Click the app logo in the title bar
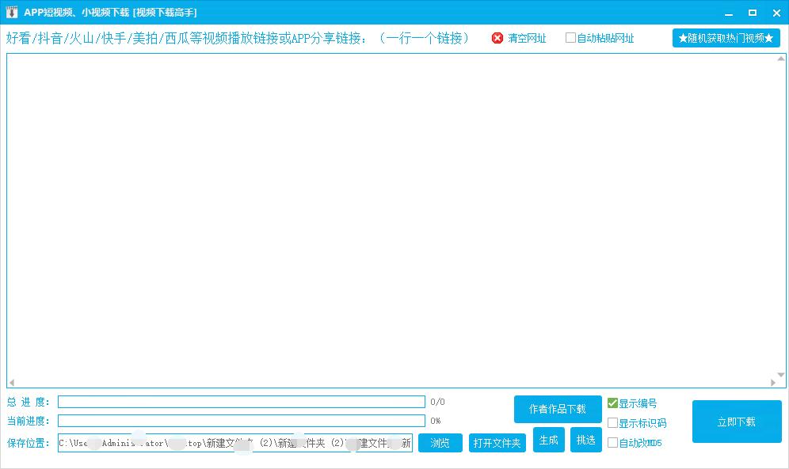This screenshot has height=469, width=789. [11, 12]
